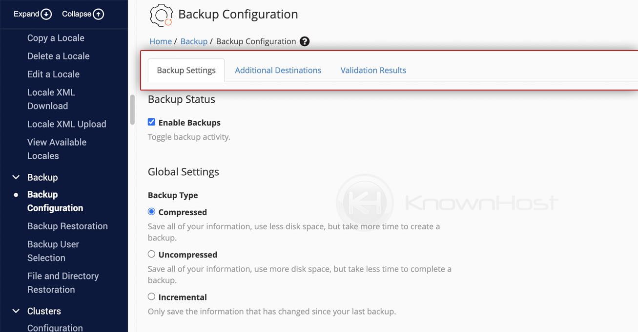
Task: Select the Incremental backup type
Action: coord(151,297)
